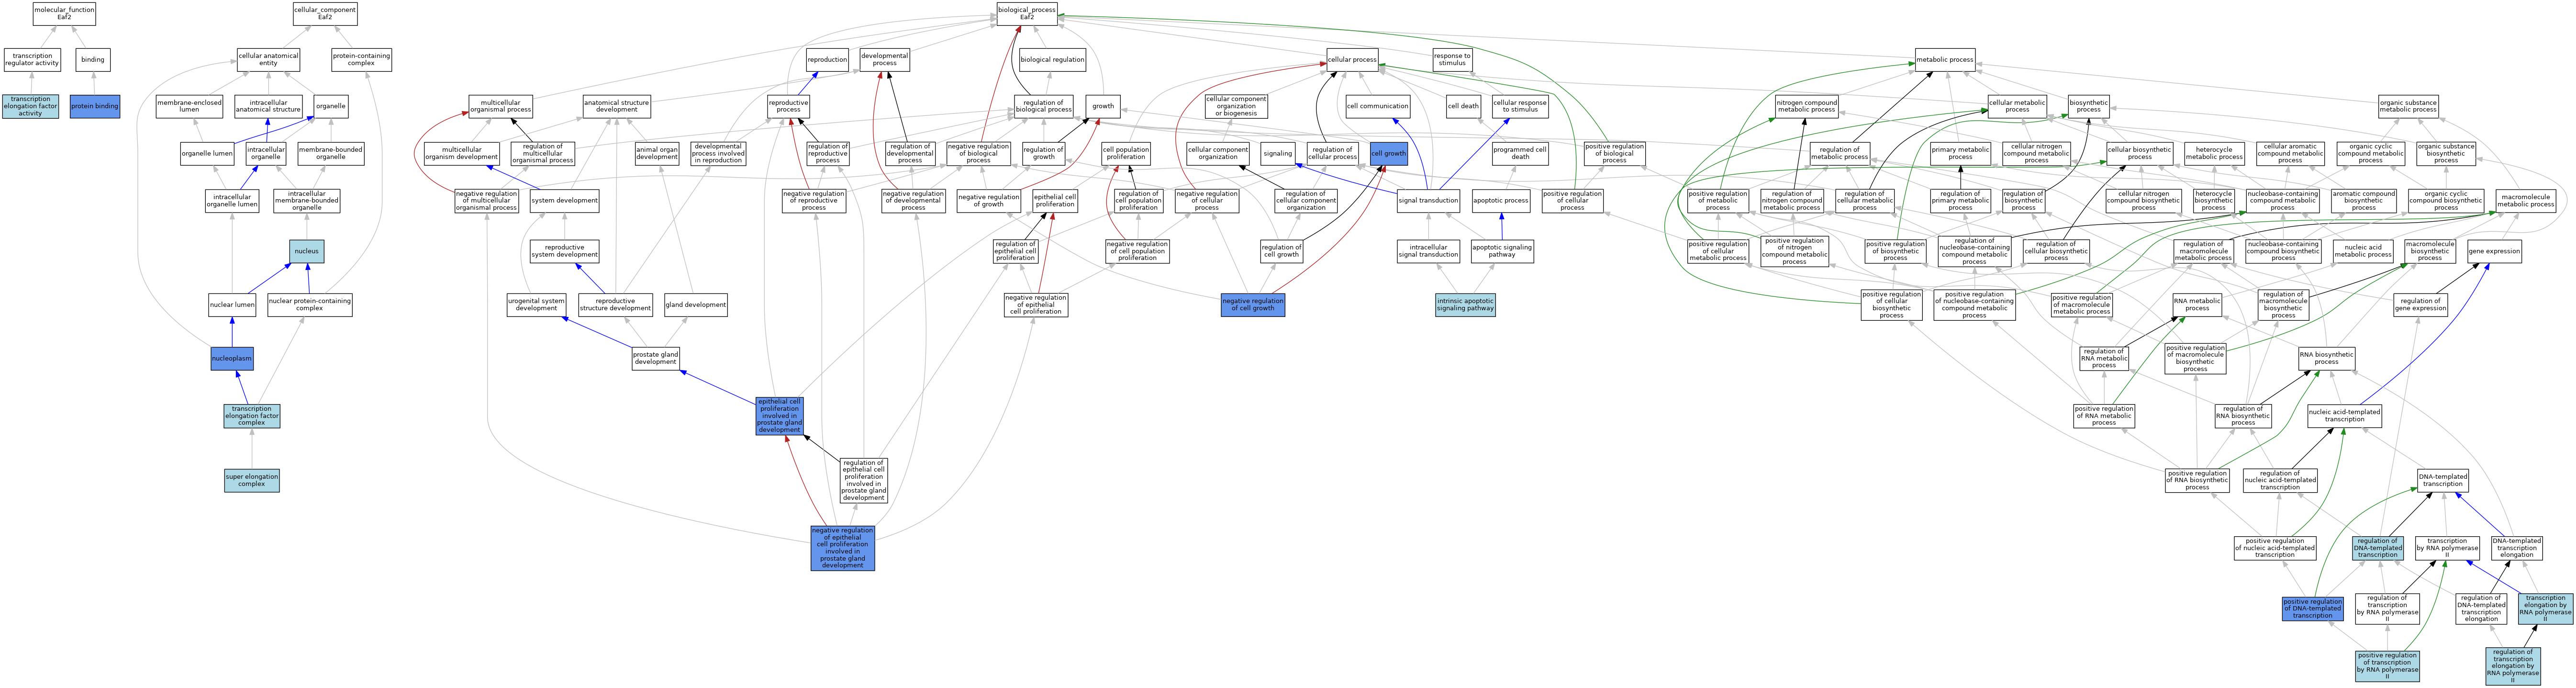
Task: Click 'positive regulation of transcription by RNA polymerase II'
Action: [x=2387, y=666]
